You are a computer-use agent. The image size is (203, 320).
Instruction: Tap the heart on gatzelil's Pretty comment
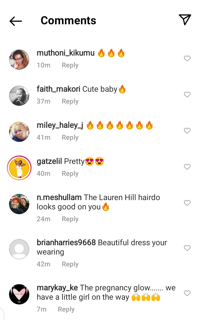coord(187,167)
